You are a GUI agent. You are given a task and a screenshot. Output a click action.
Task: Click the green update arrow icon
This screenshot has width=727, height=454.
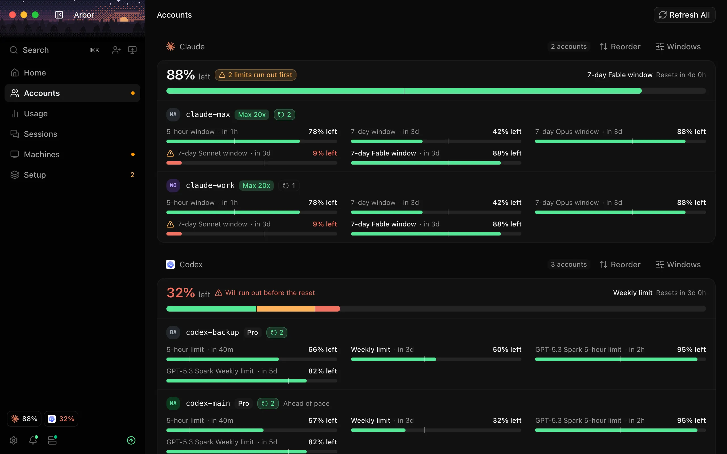click(x=131, y=440)
